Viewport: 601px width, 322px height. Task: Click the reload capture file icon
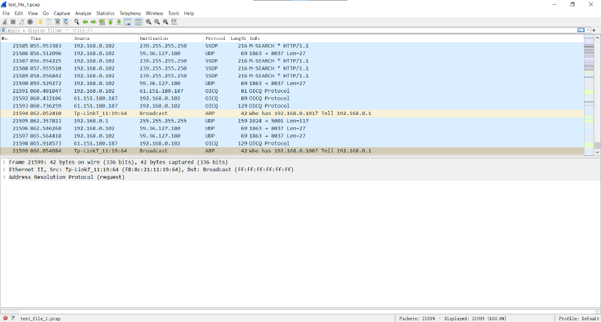coord(66,22)
